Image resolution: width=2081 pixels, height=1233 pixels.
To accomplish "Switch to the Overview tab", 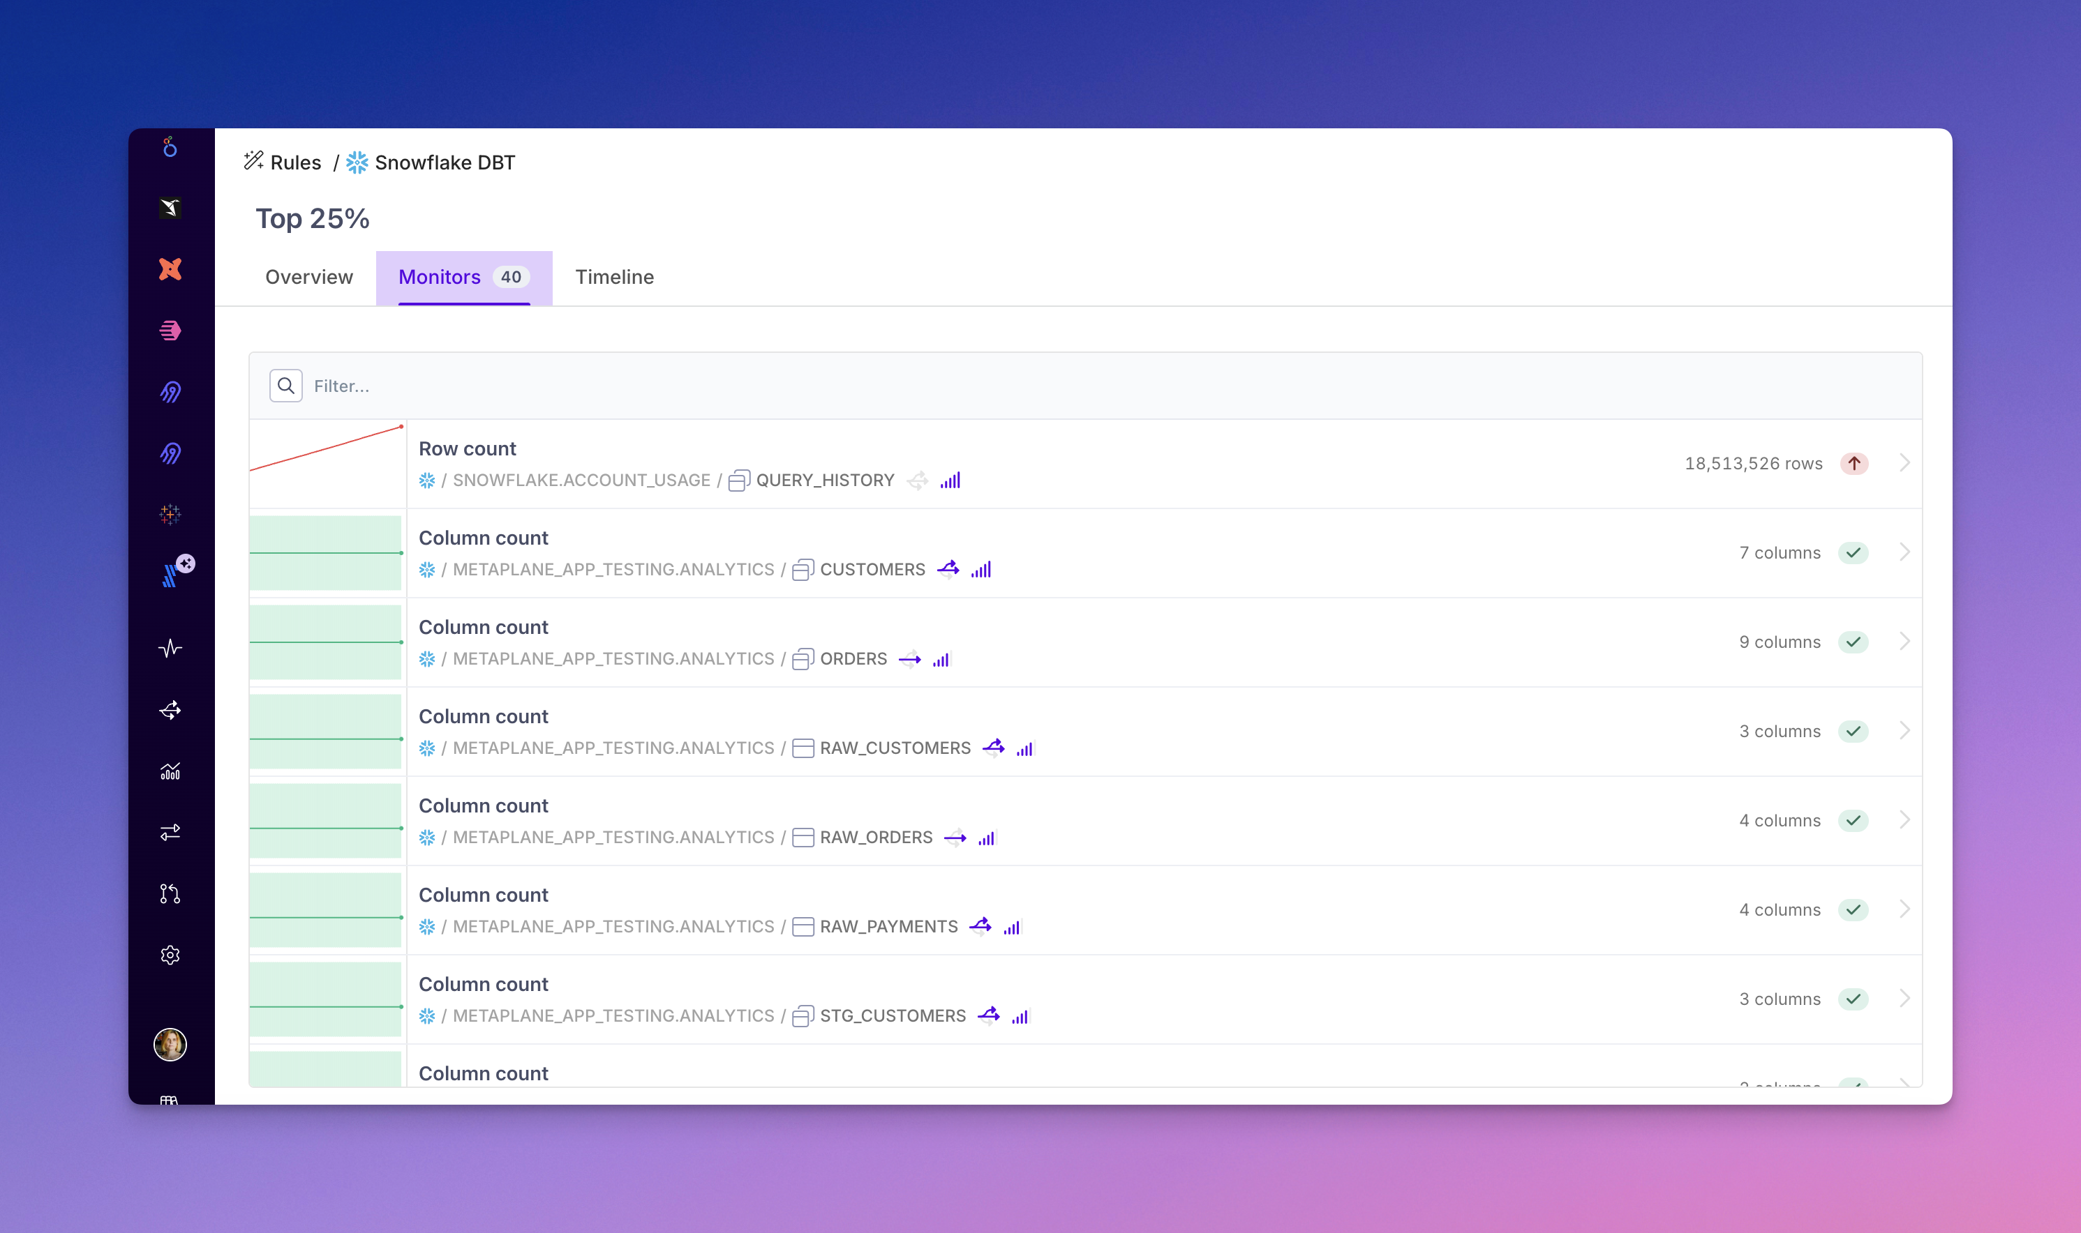I will click(308, 277).
